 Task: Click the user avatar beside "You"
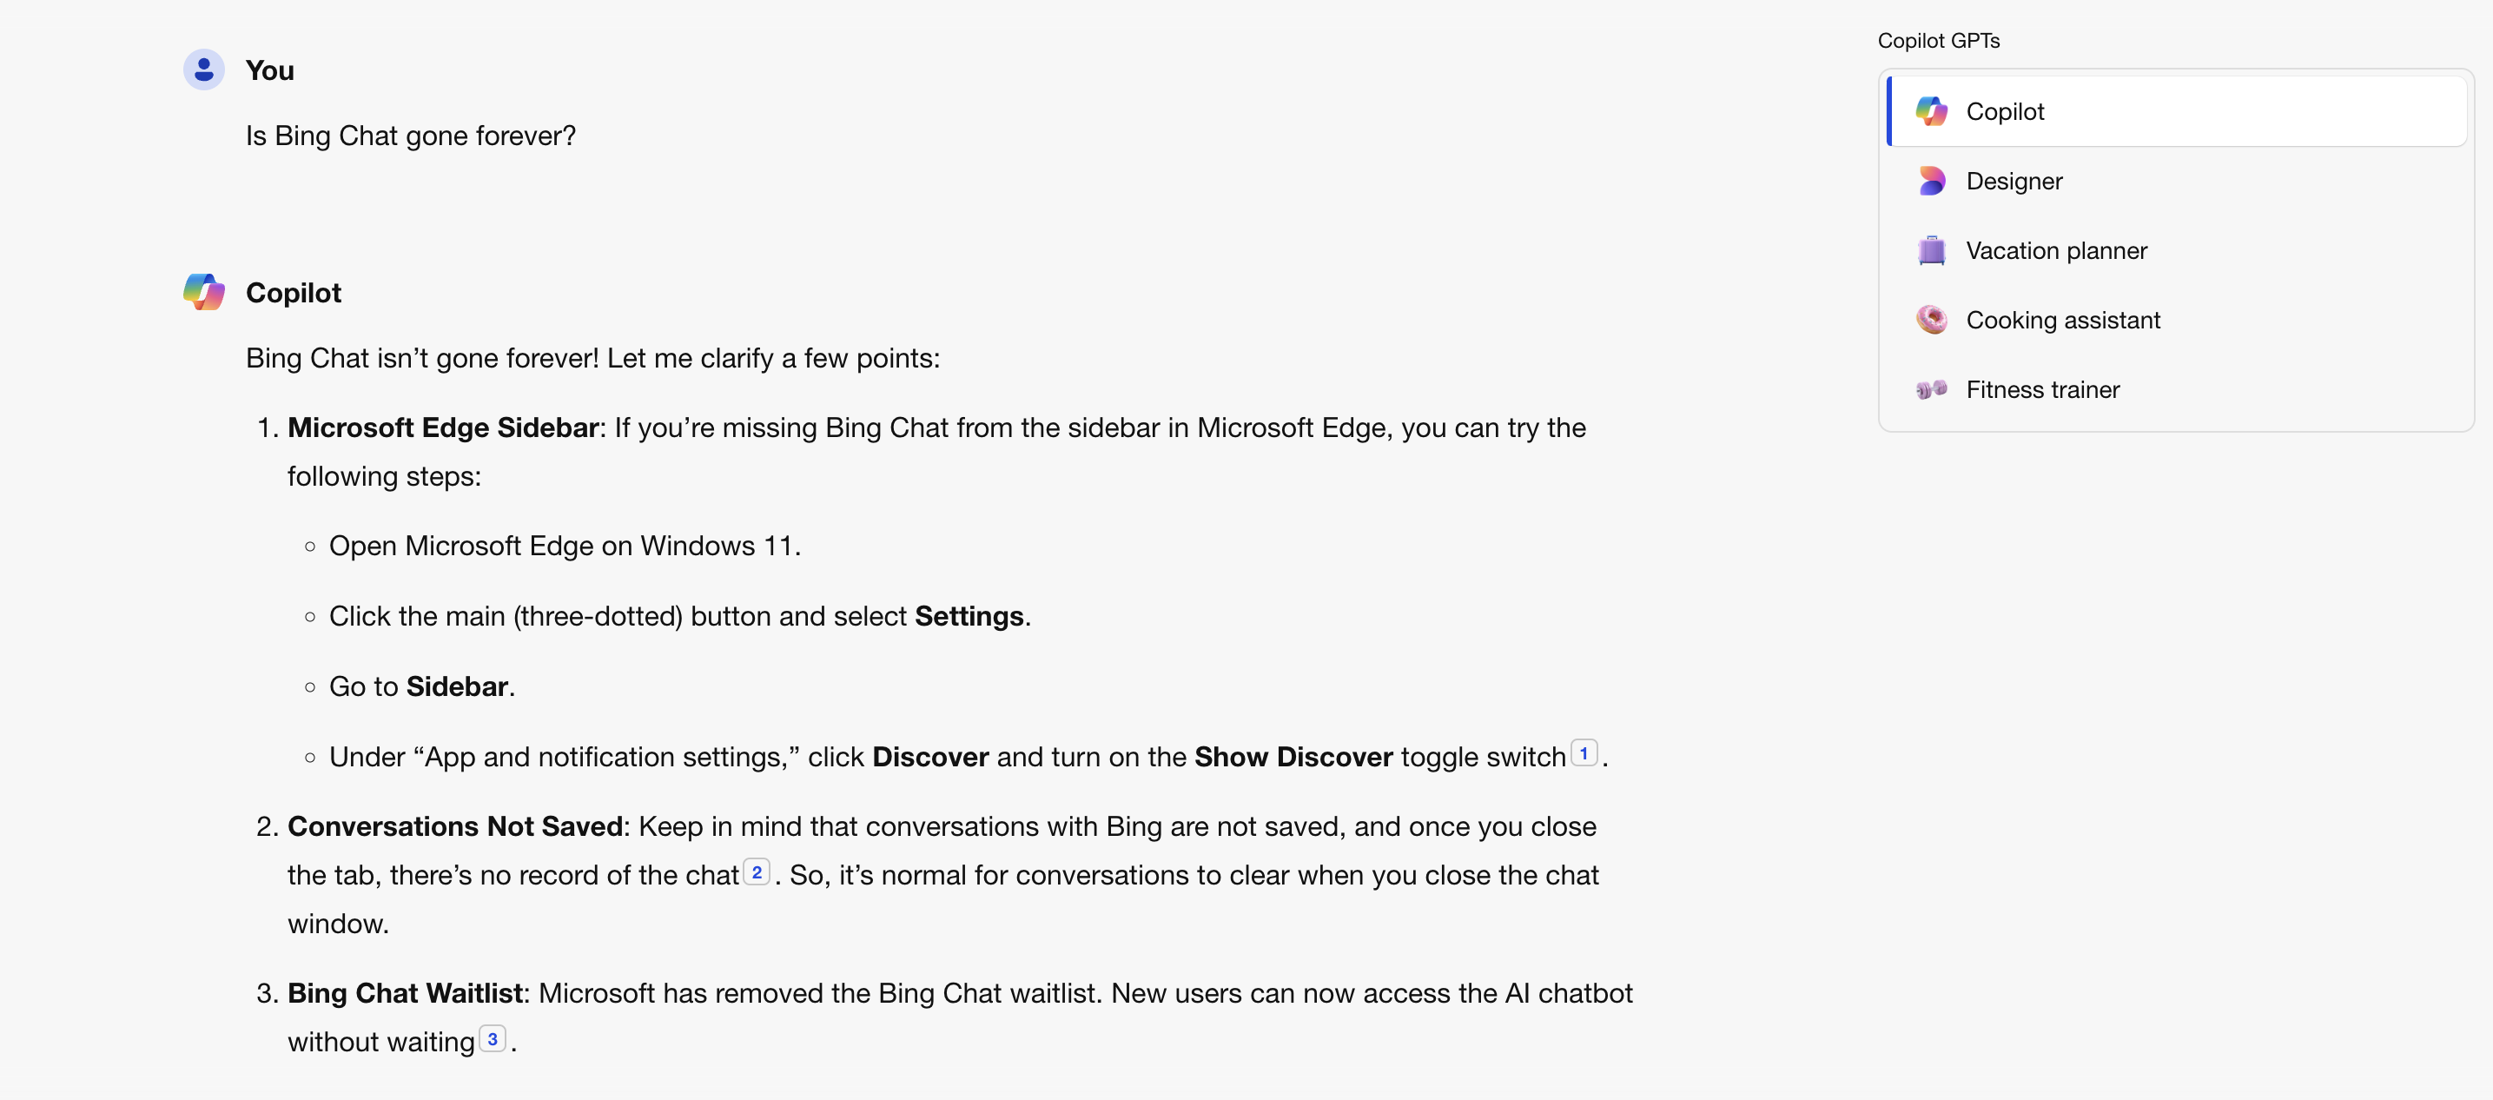coord(204,69)
